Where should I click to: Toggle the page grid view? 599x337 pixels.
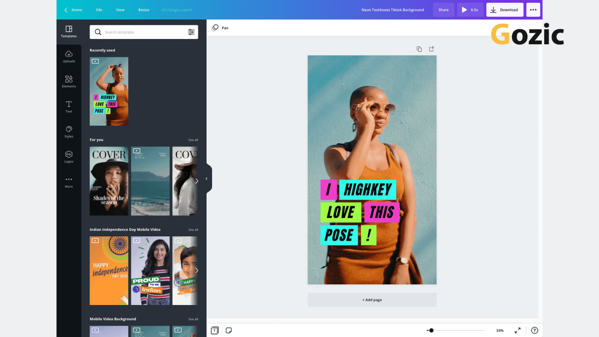[214, 330]
